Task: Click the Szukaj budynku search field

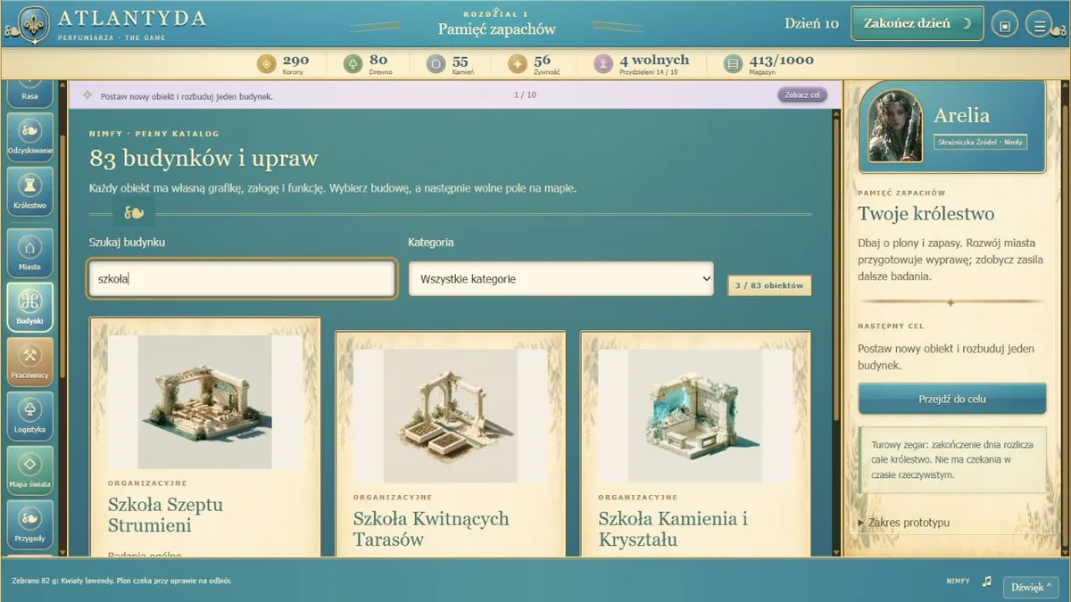Action: (242, 278)
